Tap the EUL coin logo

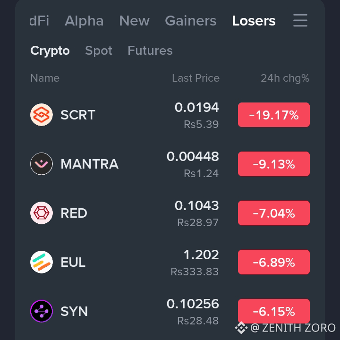coord(42,262)
